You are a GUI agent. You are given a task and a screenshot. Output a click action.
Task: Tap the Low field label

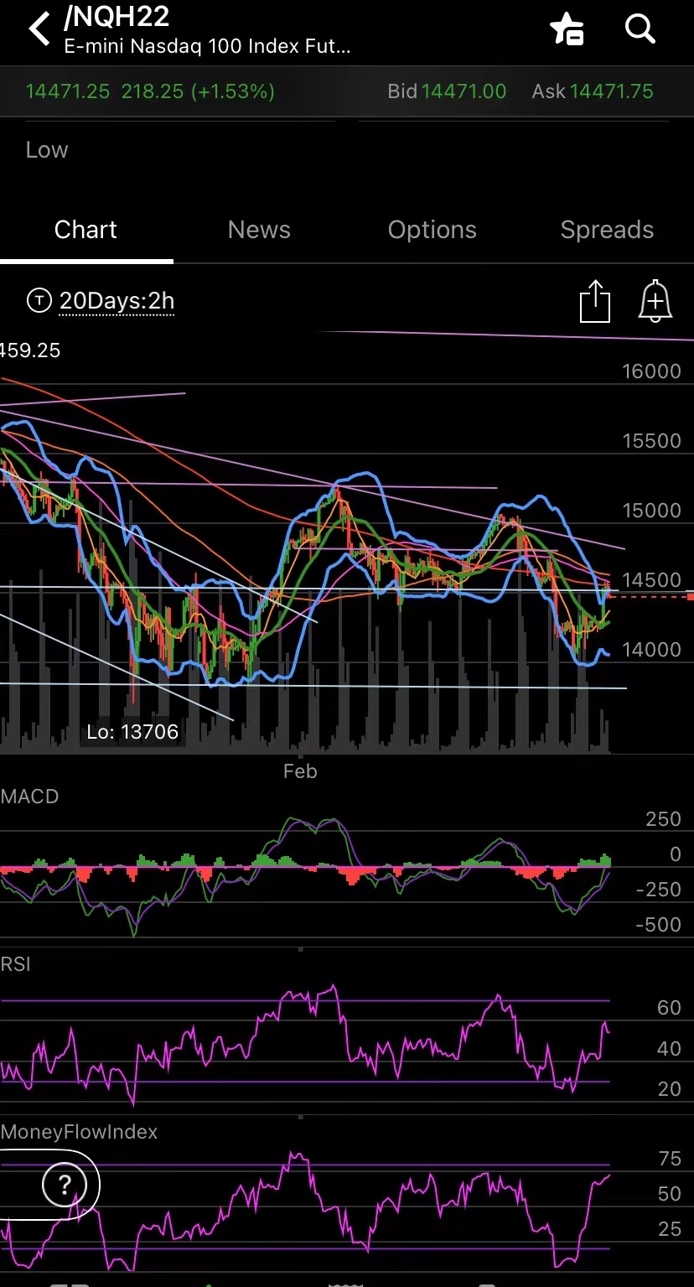pyautogui.click(x=47, y=150)
